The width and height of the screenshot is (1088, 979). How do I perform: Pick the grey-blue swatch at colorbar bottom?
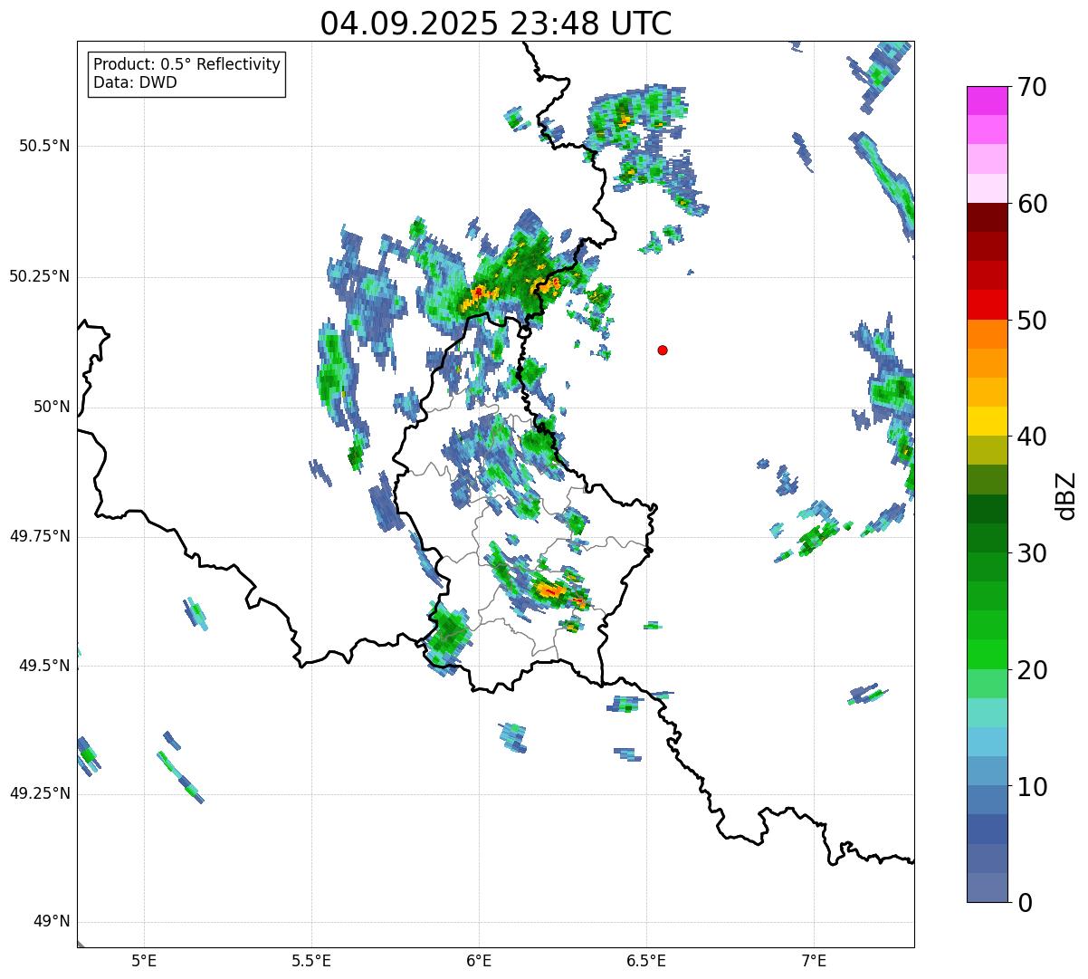pos(988,888)
